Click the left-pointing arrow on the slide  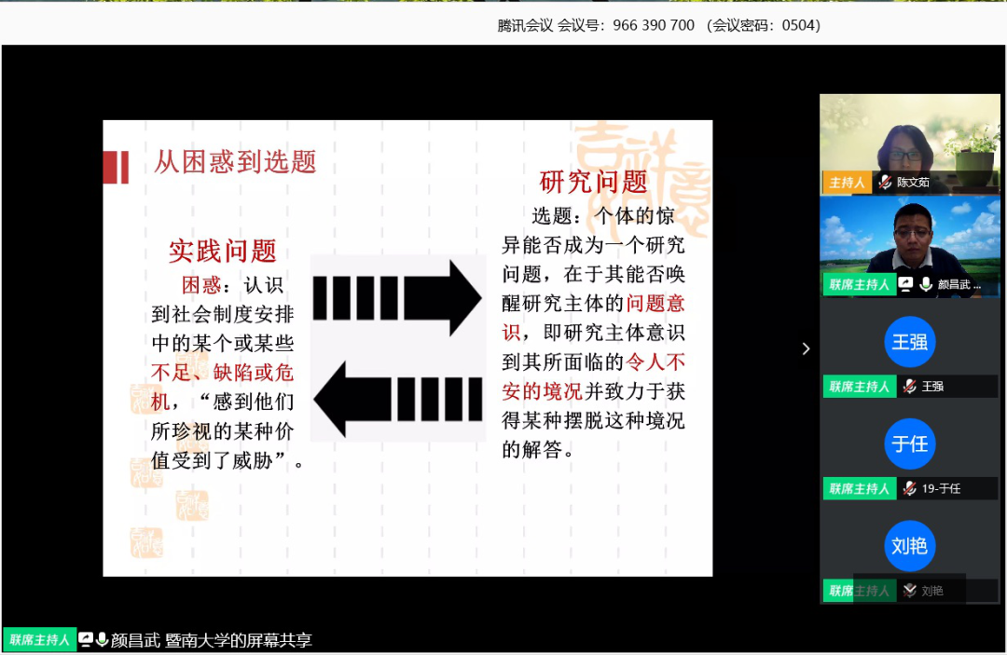(x=397, y=400)
